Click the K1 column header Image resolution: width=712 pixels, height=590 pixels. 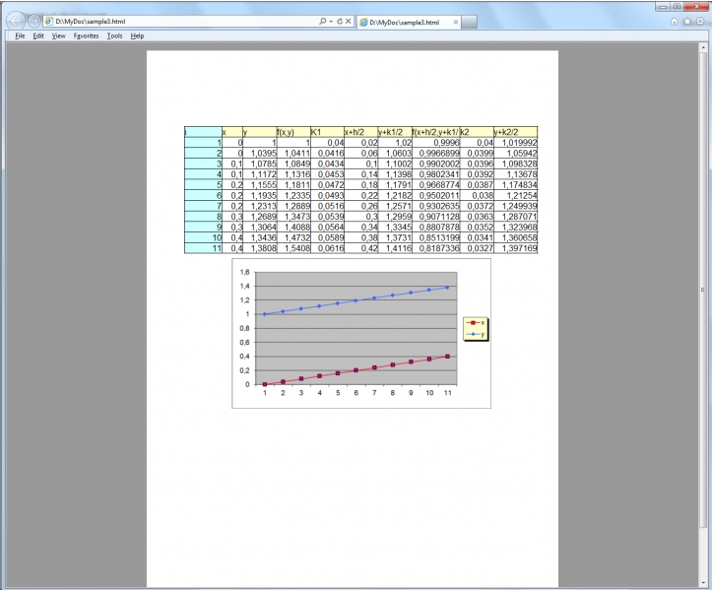pos(327,132)
